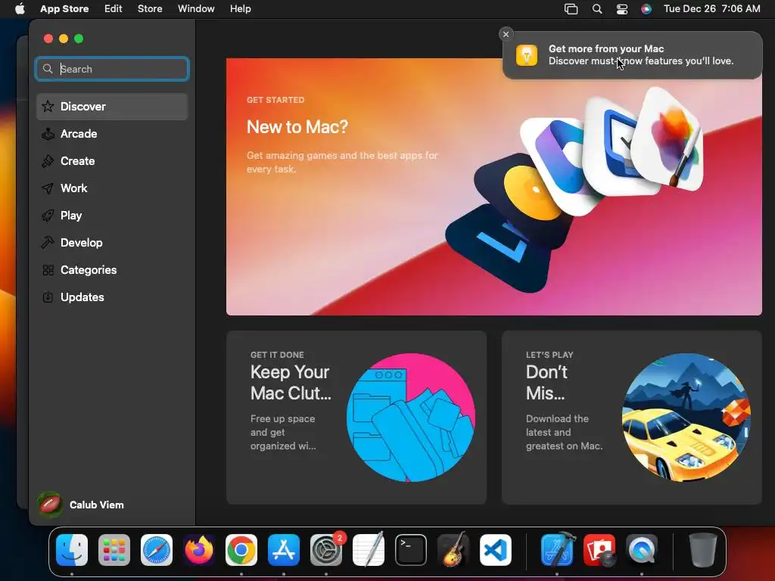Launch Firefox from the Dock

(199, 550)
